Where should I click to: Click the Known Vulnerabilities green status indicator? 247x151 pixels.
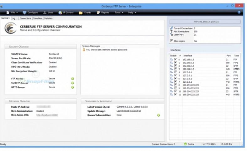point(159,115)
